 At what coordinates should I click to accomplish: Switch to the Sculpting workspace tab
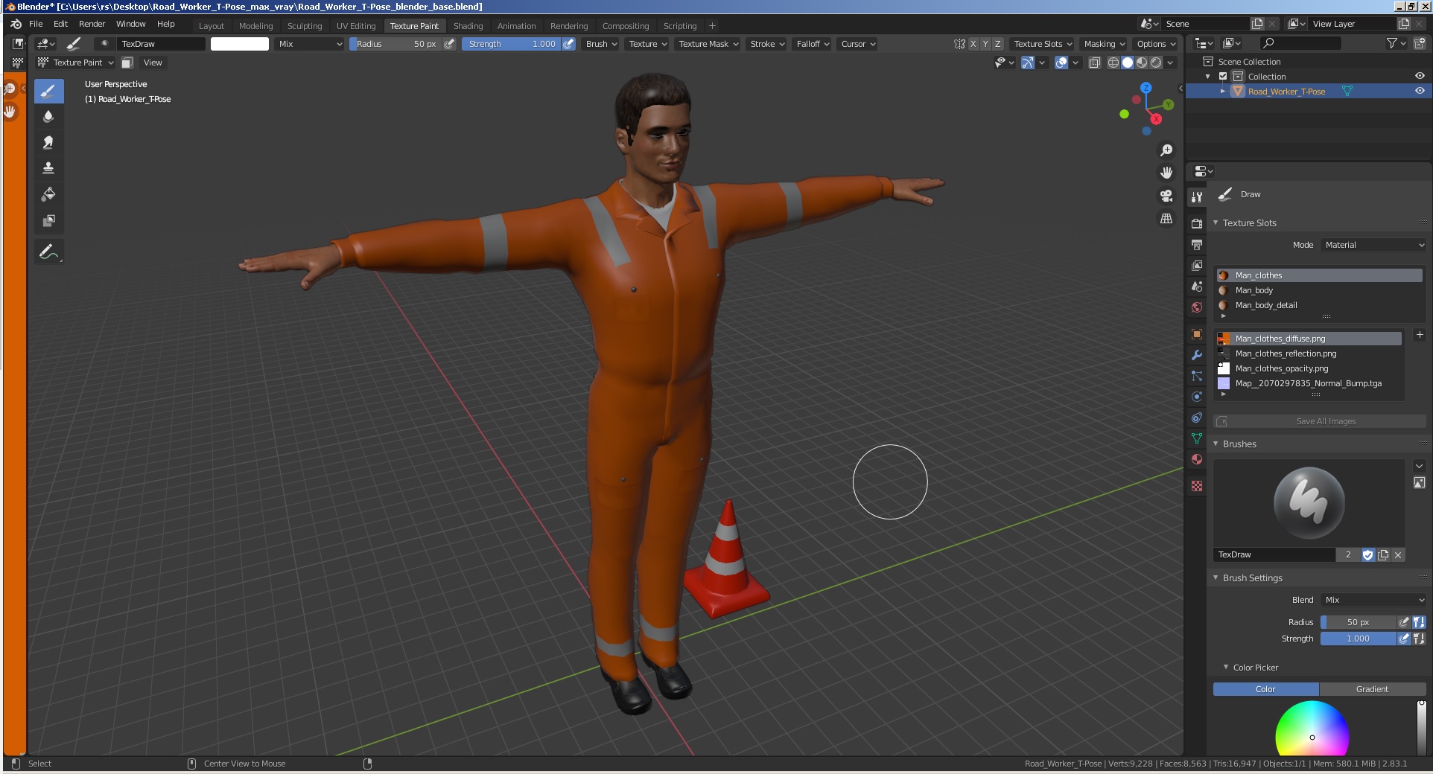(x=305, y=25)
